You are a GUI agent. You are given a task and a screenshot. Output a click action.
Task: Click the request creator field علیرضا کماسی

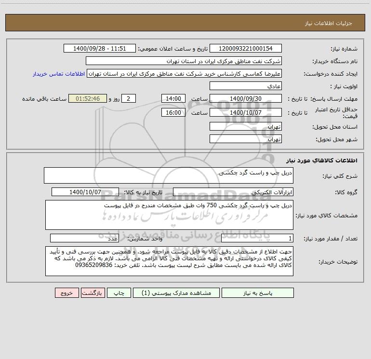click(x=184, y=73)
